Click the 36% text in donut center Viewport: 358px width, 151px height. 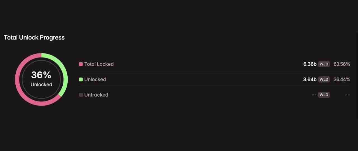pyautogui.click(x=41, y=75)
